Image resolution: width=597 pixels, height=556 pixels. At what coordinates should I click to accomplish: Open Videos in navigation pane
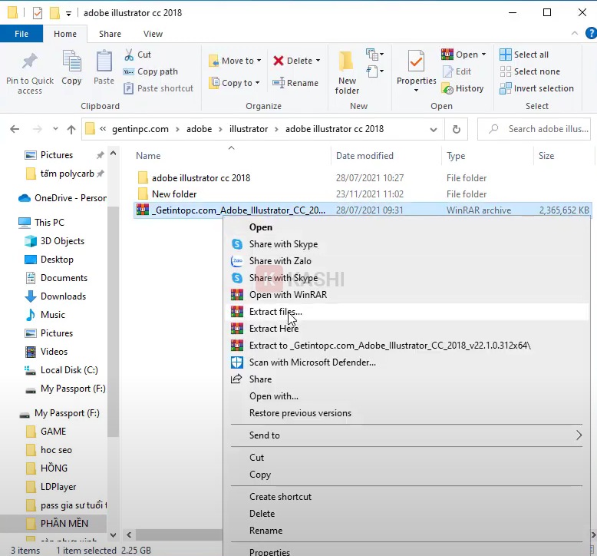point(46,352)
